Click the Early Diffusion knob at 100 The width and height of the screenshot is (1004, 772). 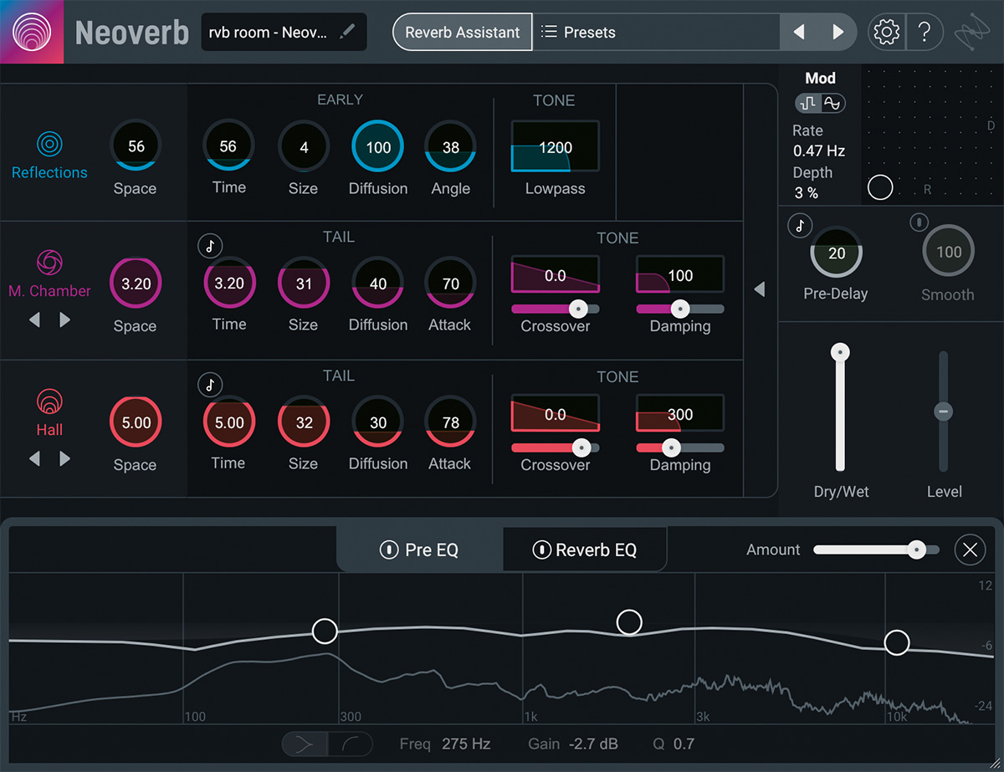click(x=378, y=147)
